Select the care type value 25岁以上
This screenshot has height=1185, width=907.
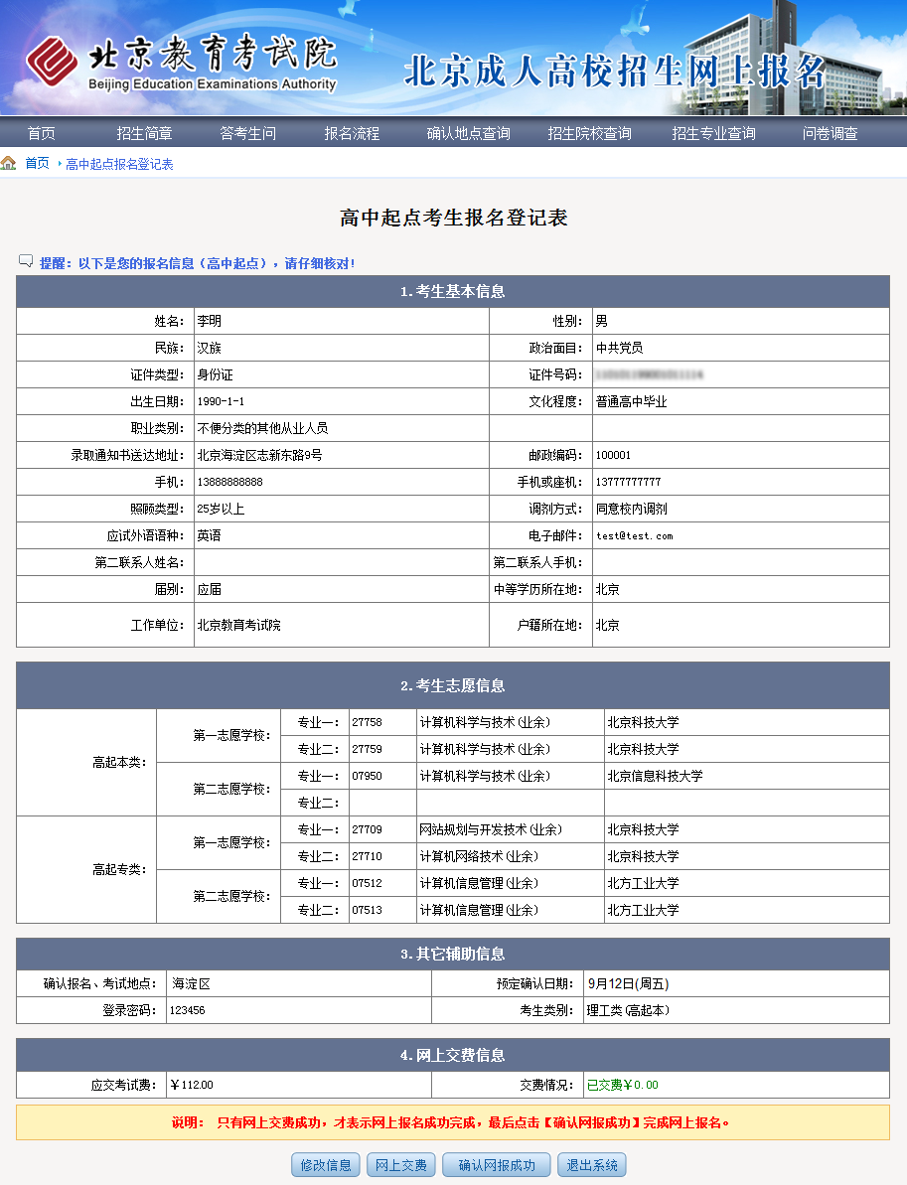(x=221, y=509)
